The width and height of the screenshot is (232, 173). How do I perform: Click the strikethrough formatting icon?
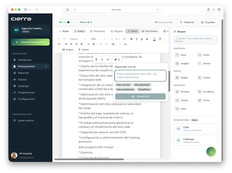(147, 39)
